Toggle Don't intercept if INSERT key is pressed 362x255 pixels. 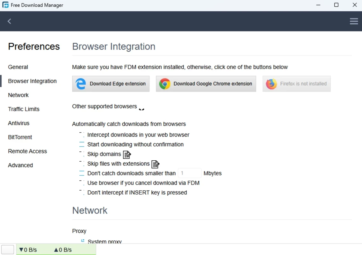point(82,193)
